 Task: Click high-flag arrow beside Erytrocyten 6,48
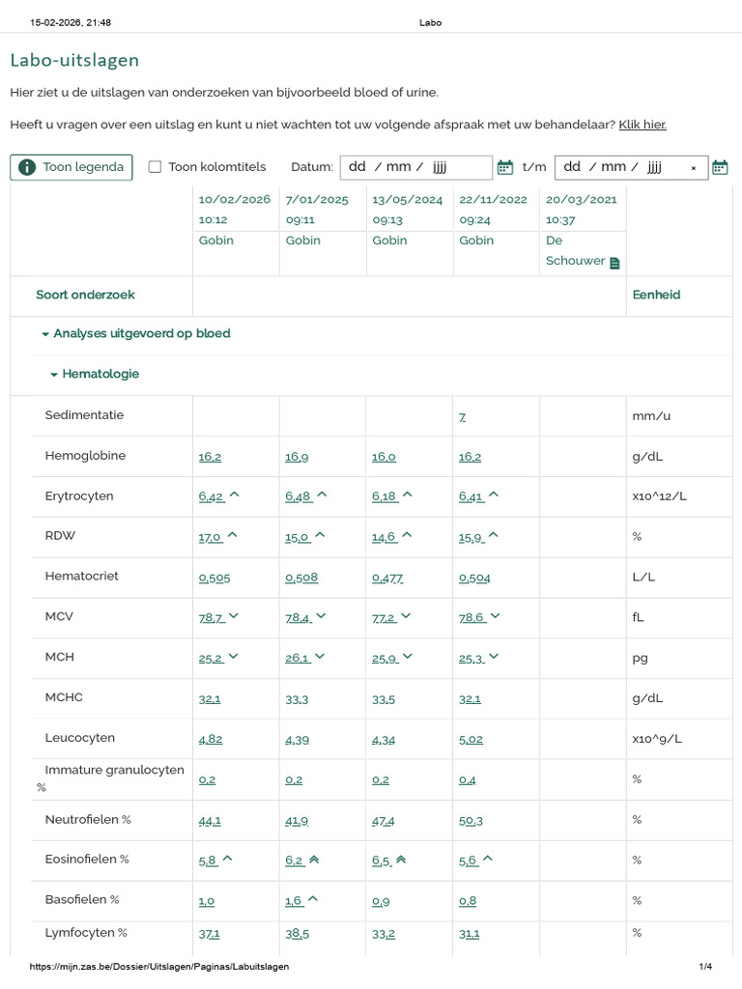click(322, 495)
